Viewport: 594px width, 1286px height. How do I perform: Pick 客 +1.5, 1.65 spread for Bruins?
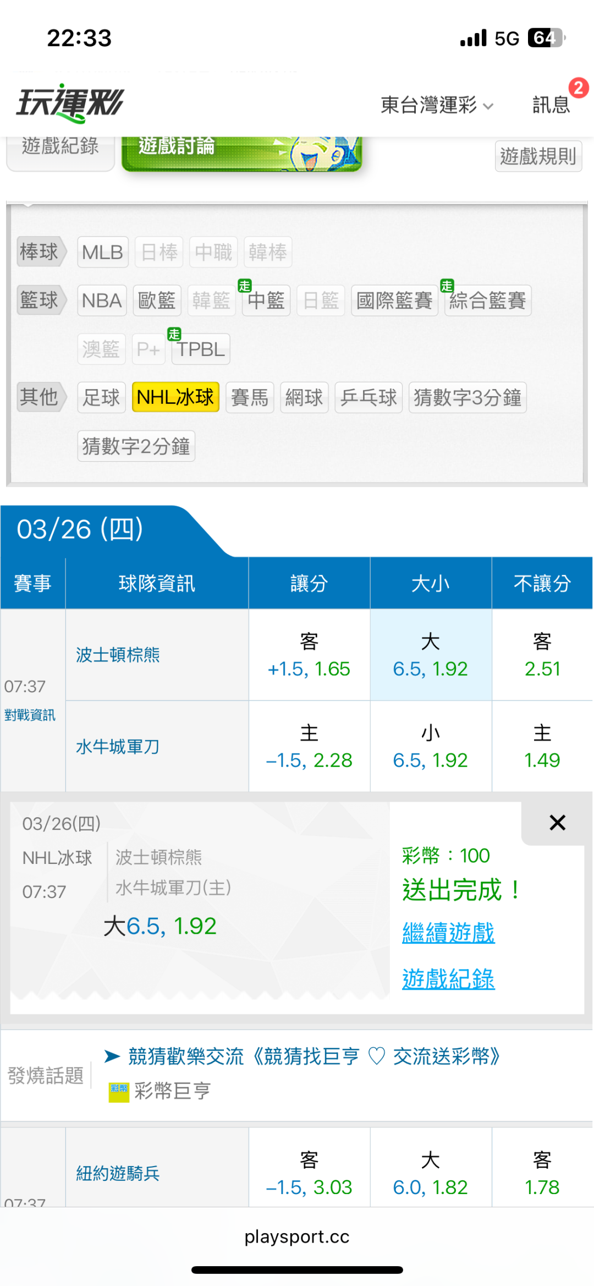(x=309, y=655)
